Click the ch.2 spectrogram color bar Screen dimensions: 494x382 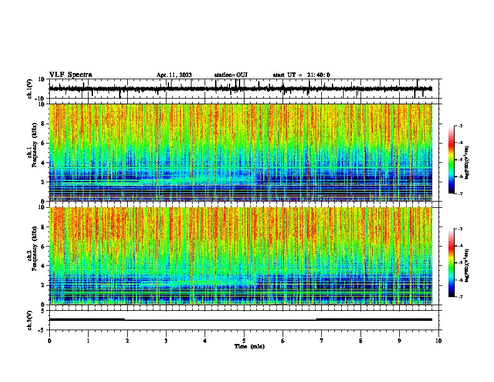pyautogui.click(x=451, y=263)
